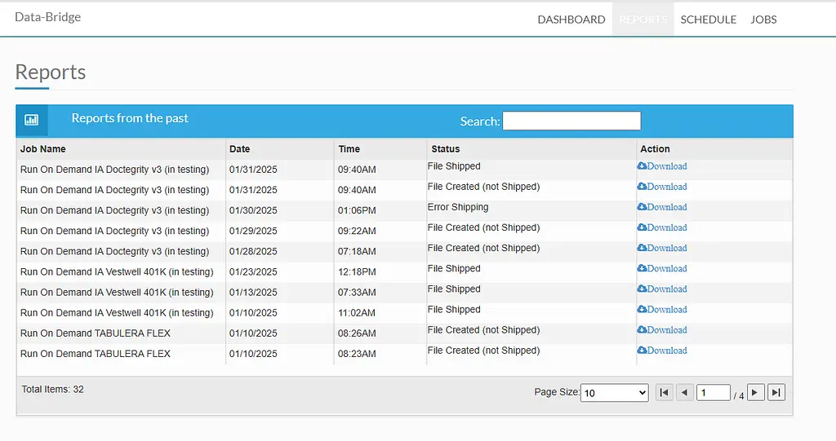
Task: Jump to the last page icon
Action: pyautogui.click(x=776, y=393)
